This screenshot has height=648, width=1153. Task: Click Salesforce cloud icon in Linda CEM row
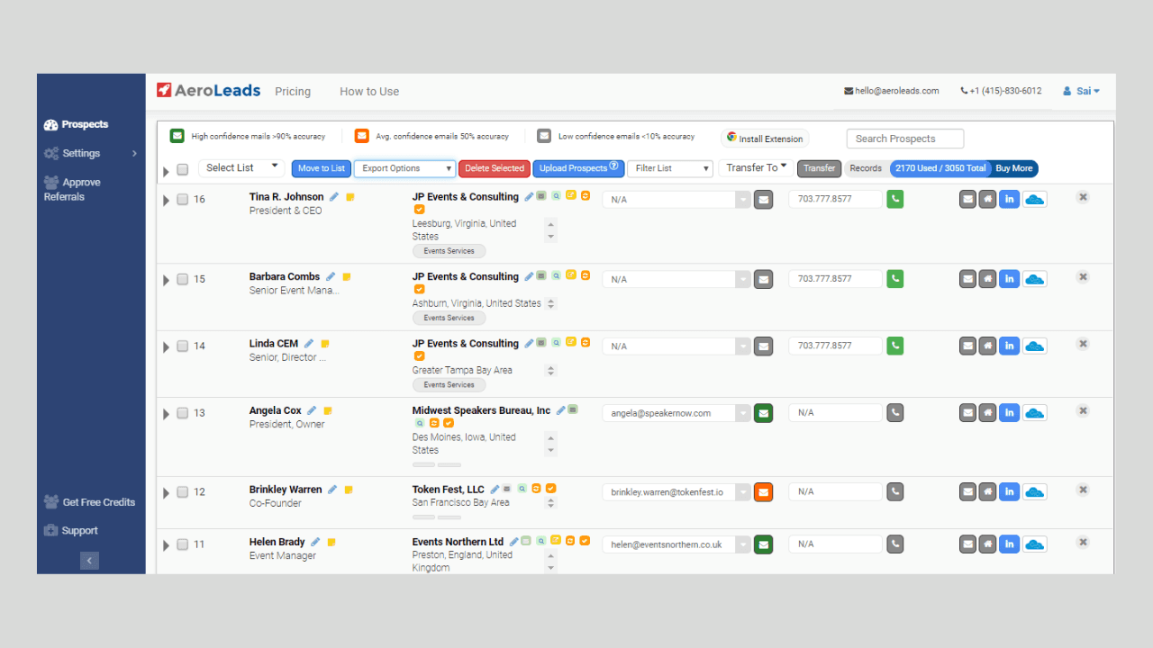[1035, 346]
